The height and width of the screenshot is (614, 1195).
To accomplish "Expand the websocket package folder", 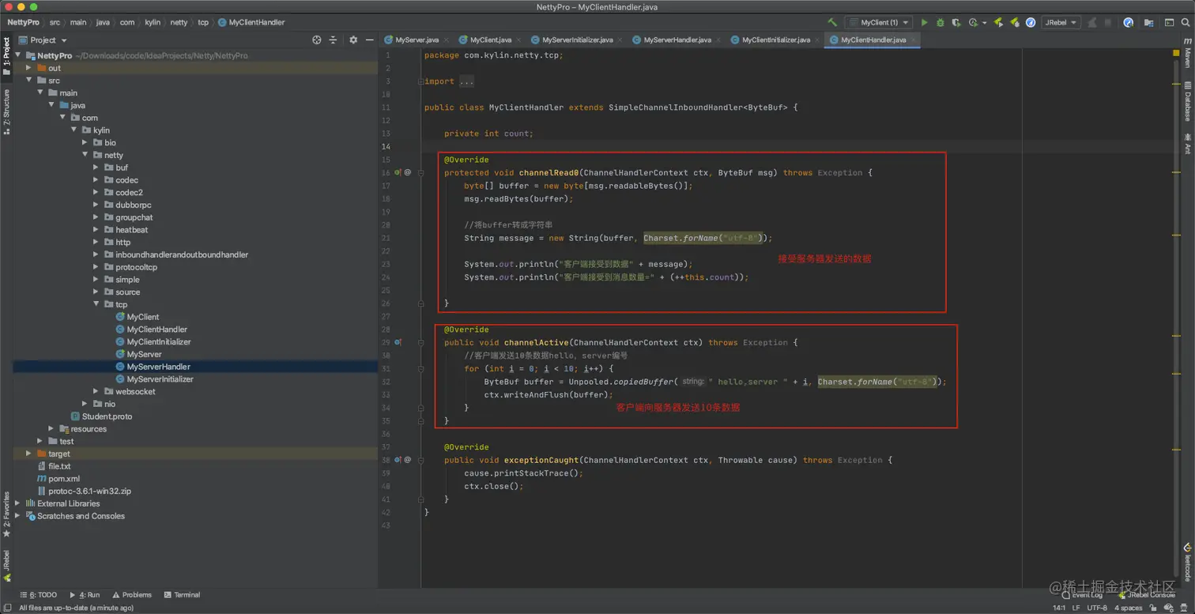I will coord(96,392).
